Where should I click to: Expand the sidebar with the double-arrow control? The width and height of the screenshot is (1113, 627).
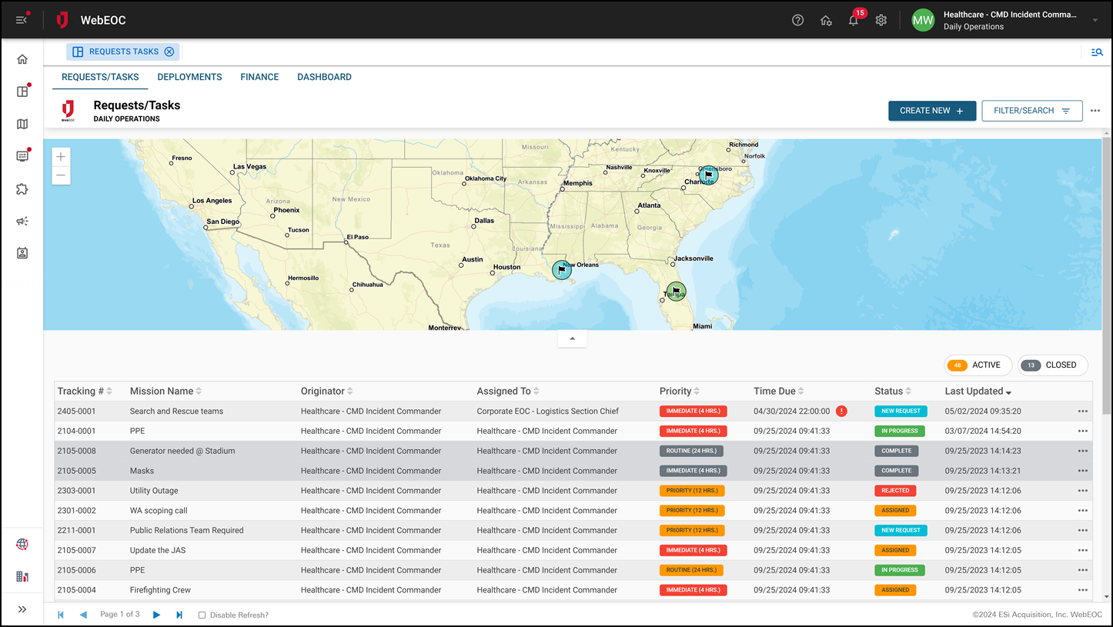tap(22, 609)
